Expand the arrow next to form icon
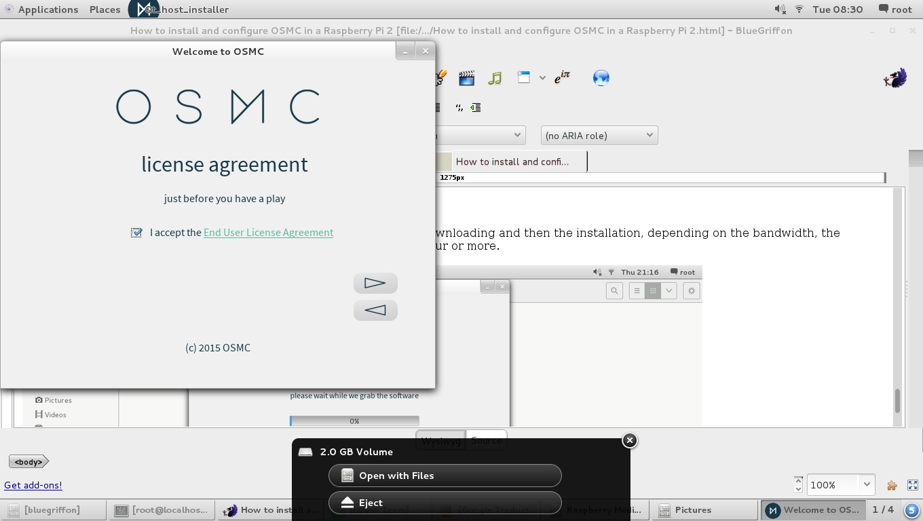Image resolution: width=923 pixels, height=521 pixels. (542, 78)
